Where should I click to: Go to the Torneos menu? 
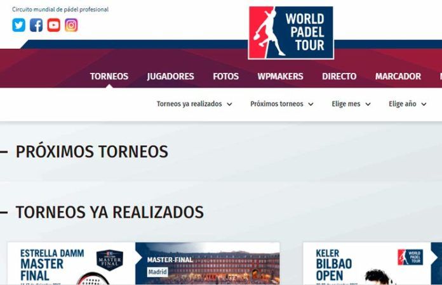pyautogui.click(x=109, y=76)
